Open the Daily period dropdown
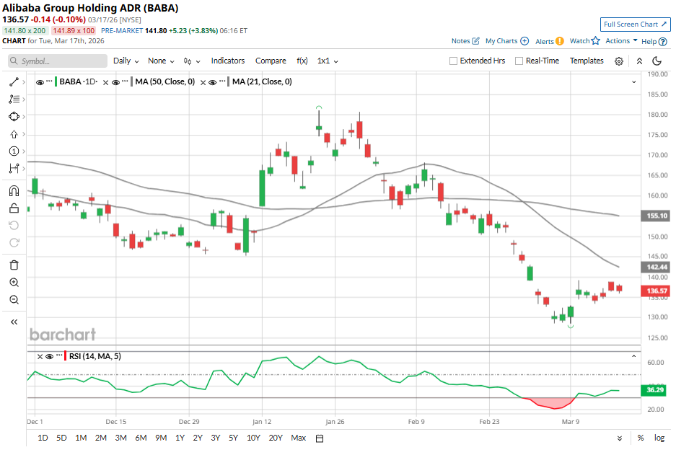The width and height of the screenshot is (676, 455). point(126,61)
